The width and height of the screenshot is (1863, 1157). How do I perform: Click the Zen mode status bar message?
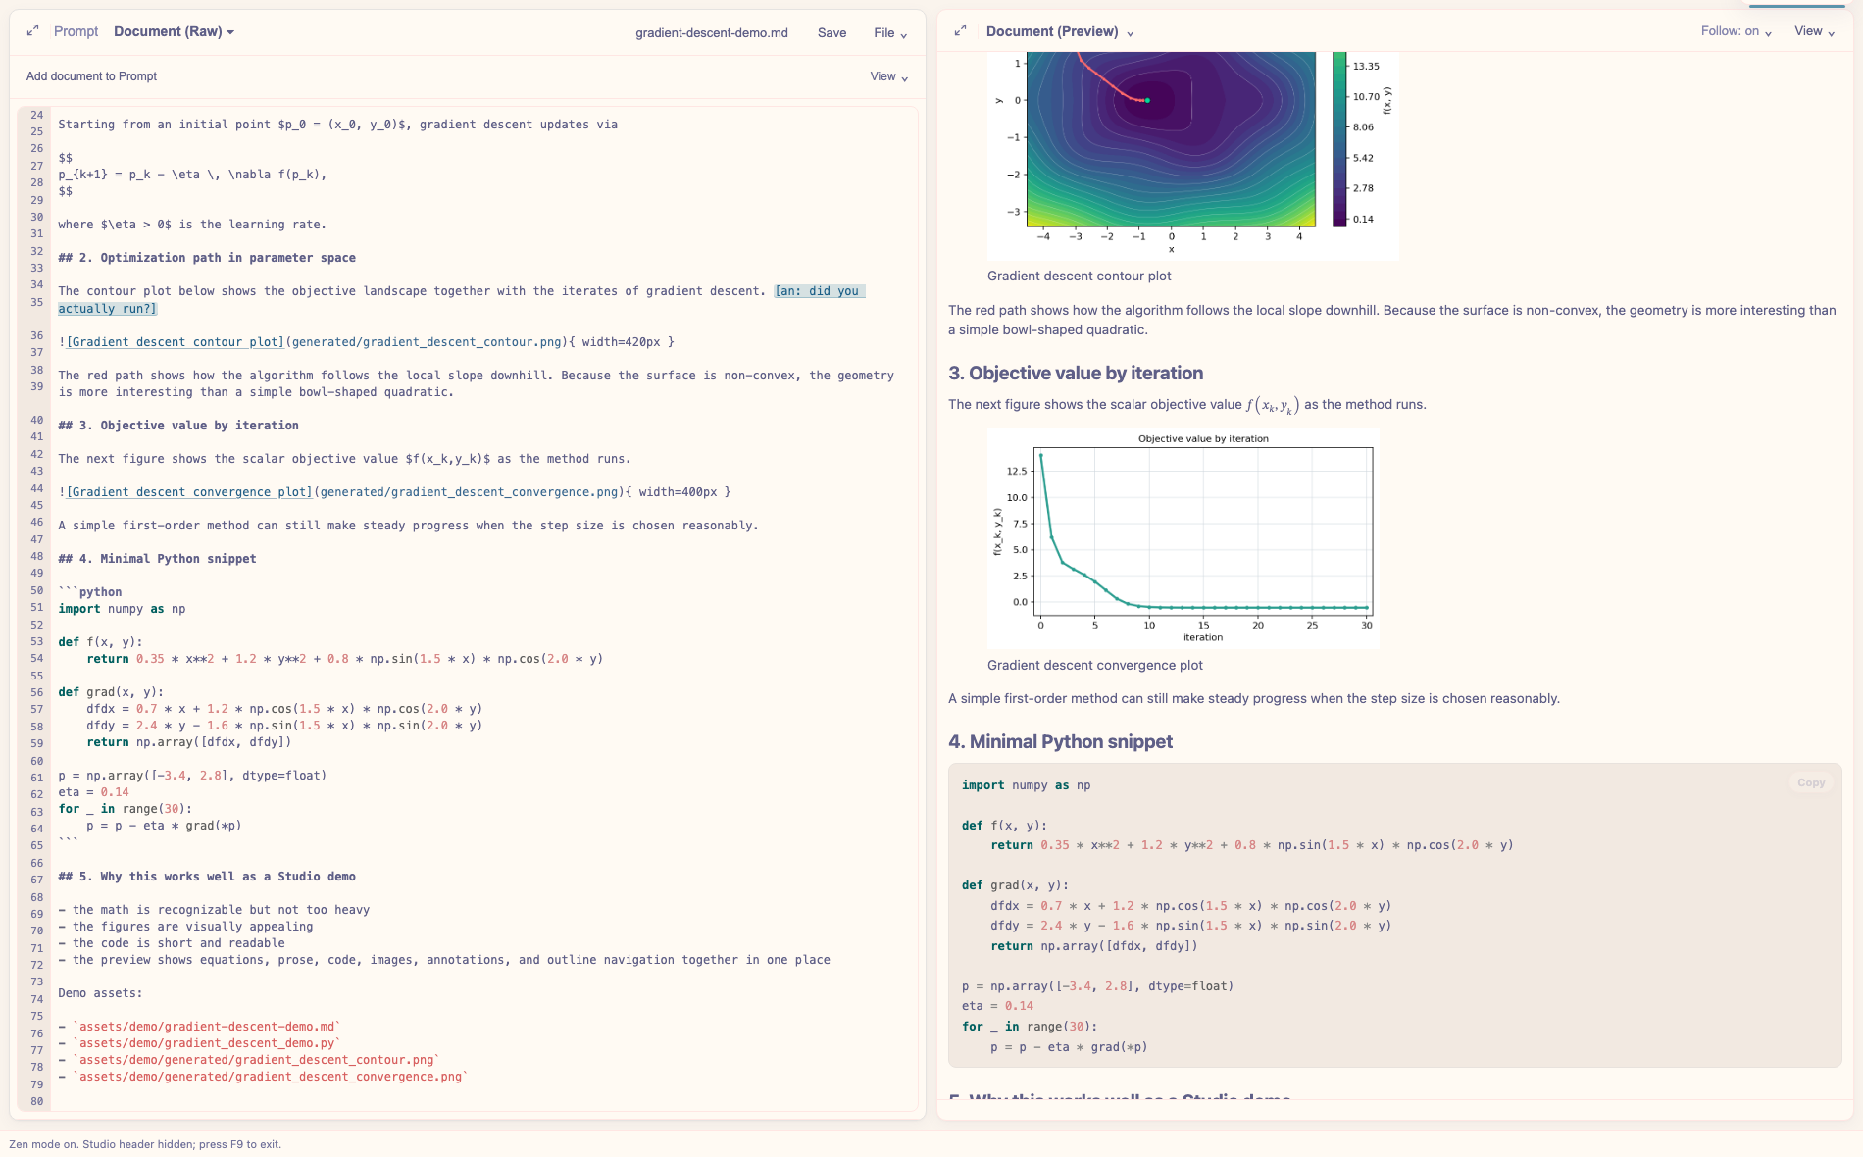145,1144
